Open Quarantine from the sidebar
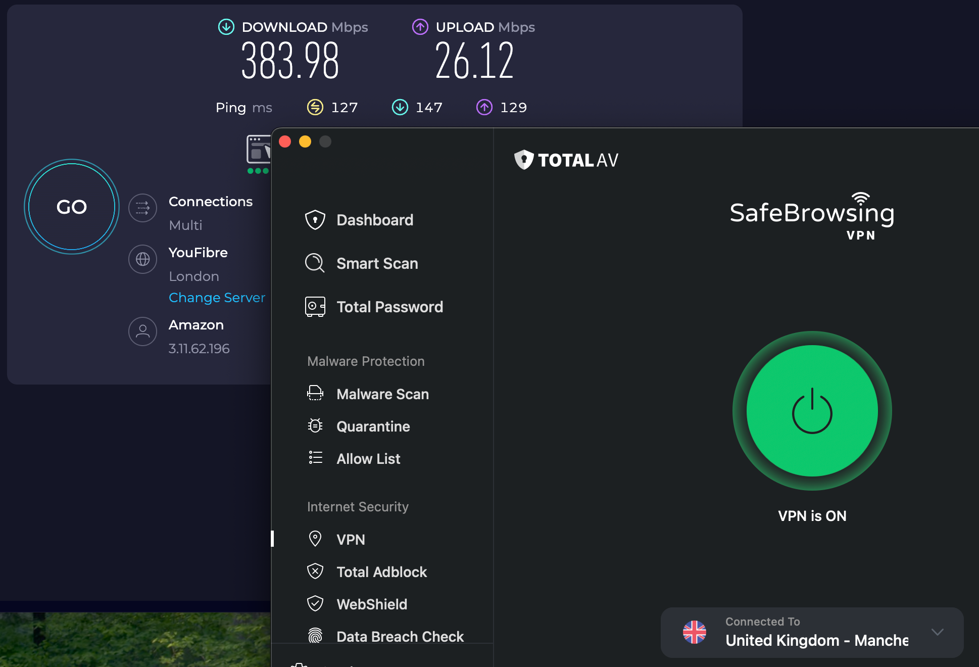Screen dimensions: 979x667 tap(373, 426)
